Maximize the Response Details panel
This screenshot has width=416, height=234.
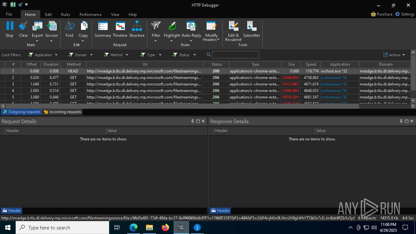point(406,121)
